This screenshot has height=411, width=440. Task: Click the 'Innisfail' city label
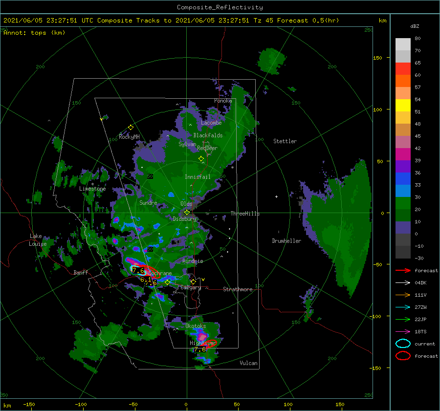pos(198,177)
